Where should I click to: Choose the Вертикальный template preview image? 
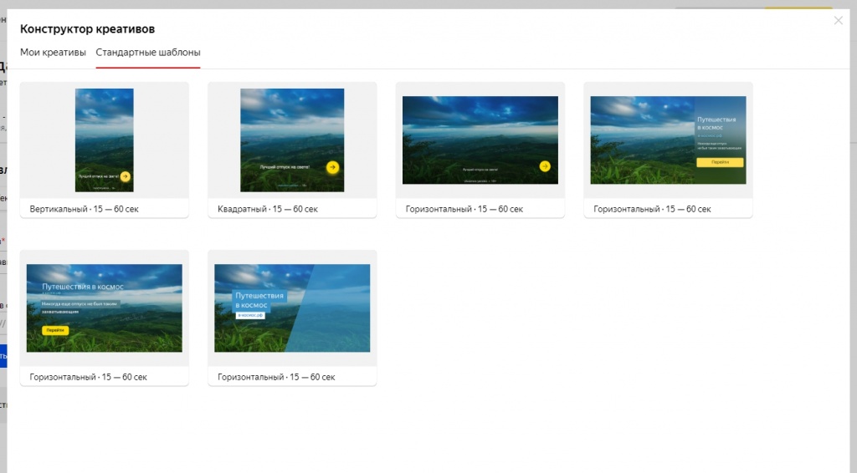tap(104, 140)
